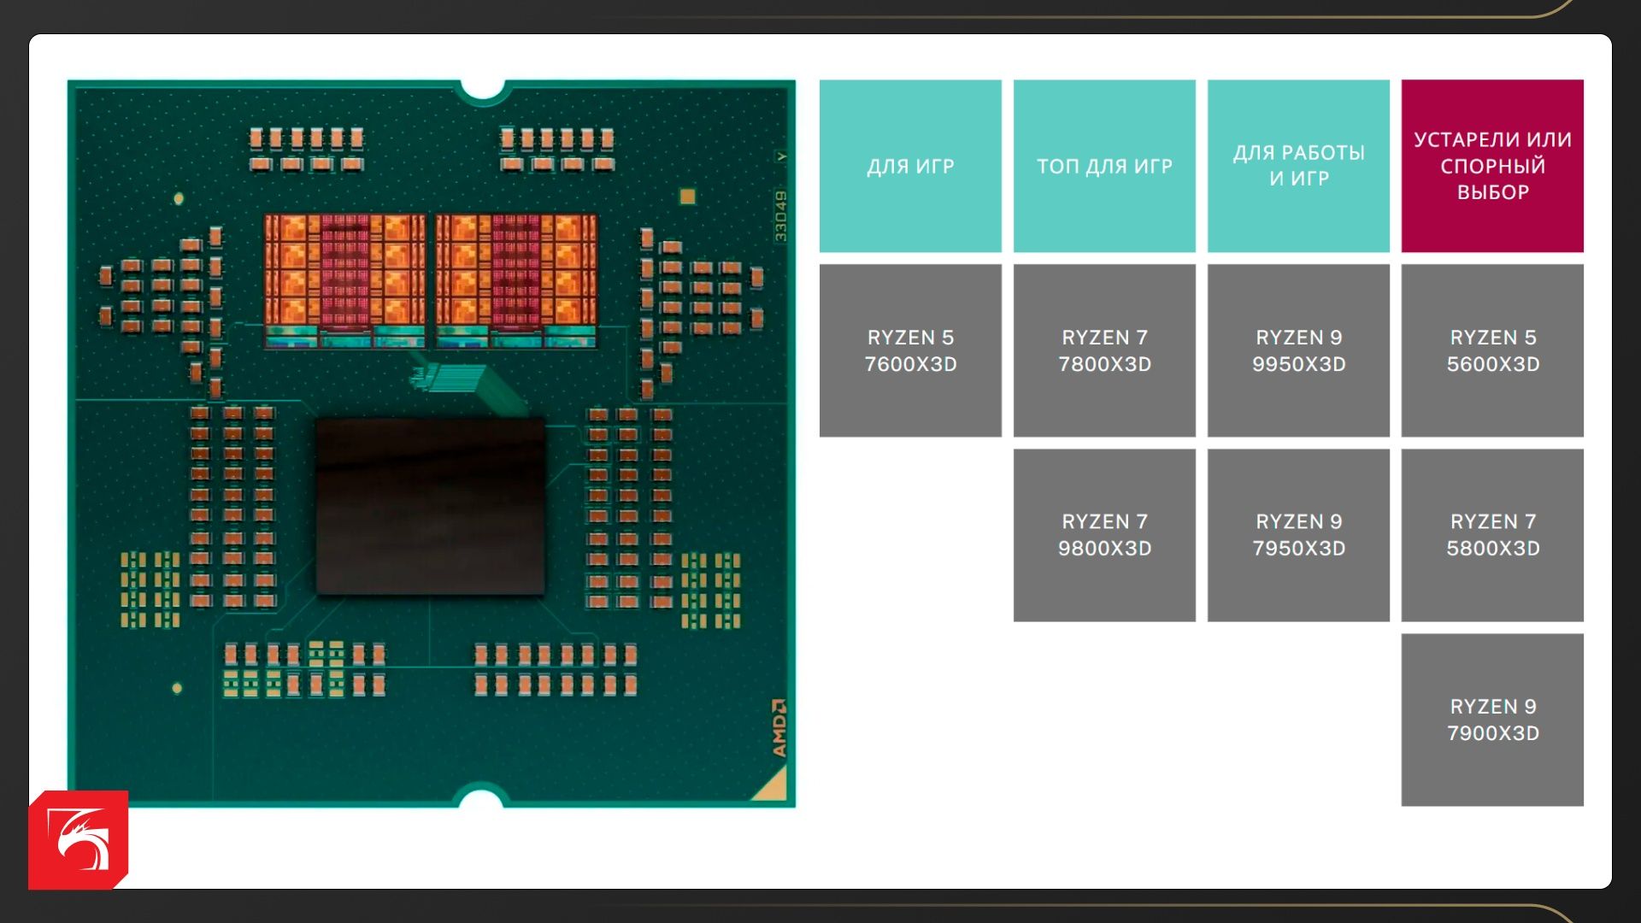Open the Ryzen 7 9800X3D tile
The height and width of the screenshot is (923, 1641).
click(1104, 535)
